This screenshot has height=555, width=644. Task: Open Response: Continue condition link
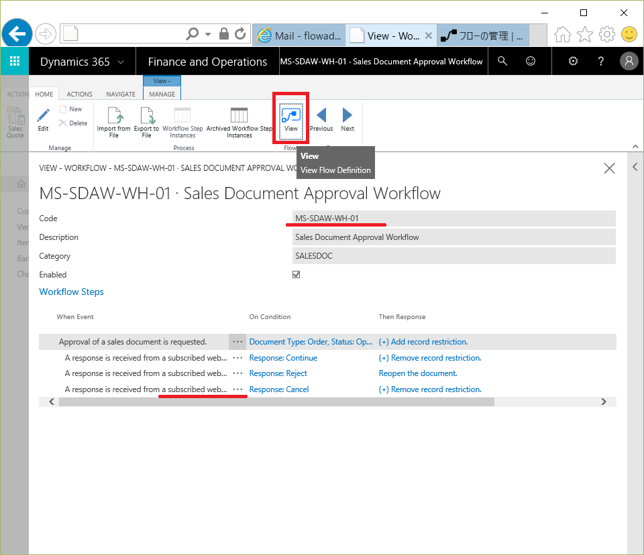[x=283, y=358]
